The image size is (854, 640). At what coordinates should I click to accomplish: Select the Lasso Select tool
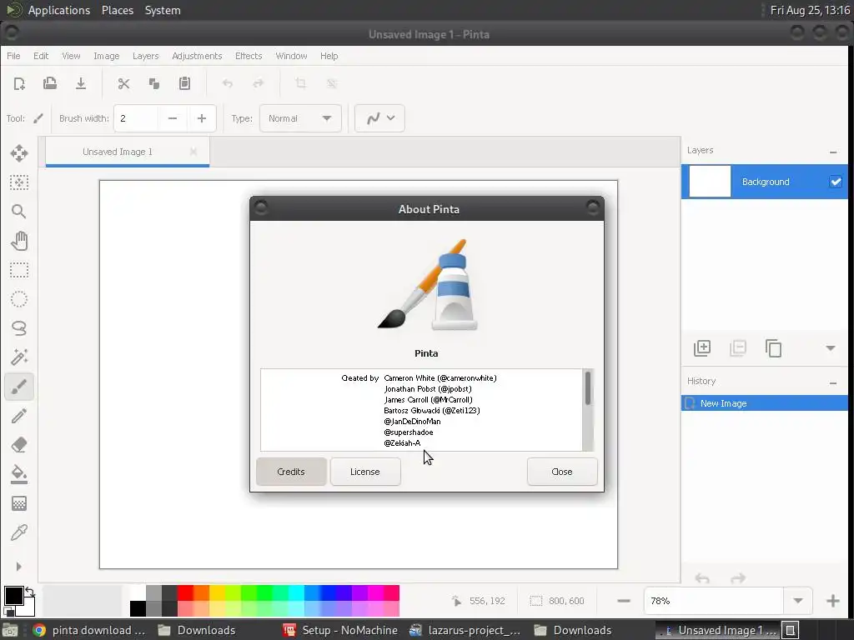19,328
